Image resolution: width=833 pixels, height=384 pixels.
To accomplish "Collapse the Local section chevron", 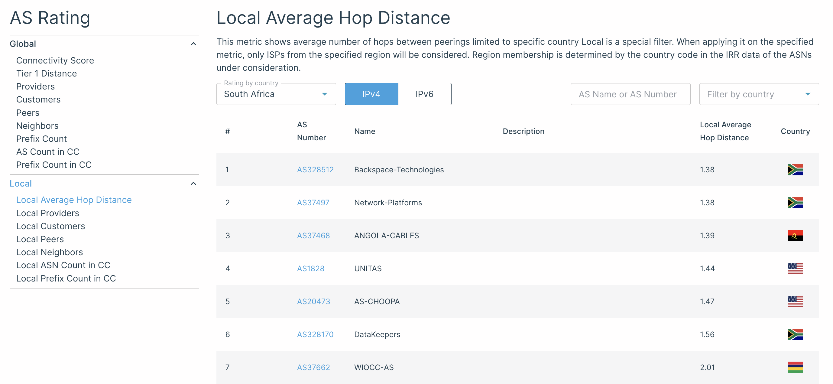I will point(193,184).
